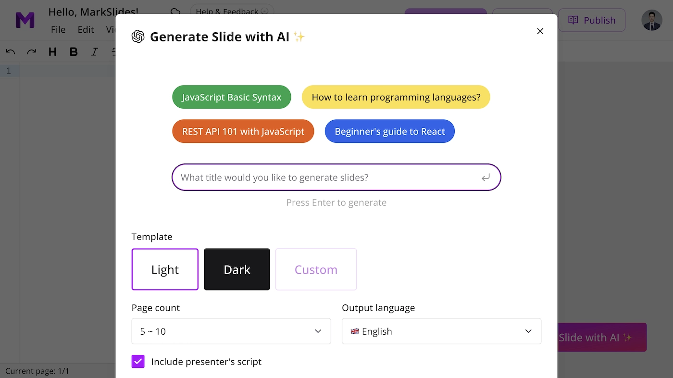Apply heading formatting with the H icon

tap(52, 51)
